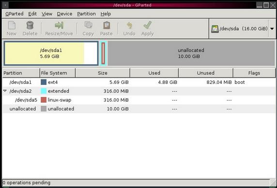This screenshot has width=277, height=188.
Task: Click the Apply checkmark icon
Action: coord(148,25)
